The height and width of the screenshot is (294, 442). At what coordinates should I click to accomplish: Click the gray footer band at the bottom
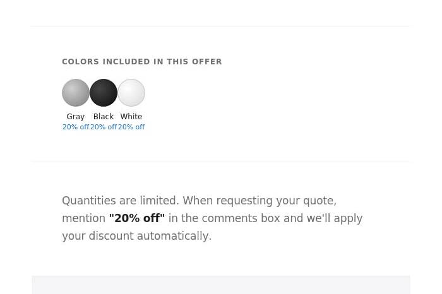coord(221,285)
